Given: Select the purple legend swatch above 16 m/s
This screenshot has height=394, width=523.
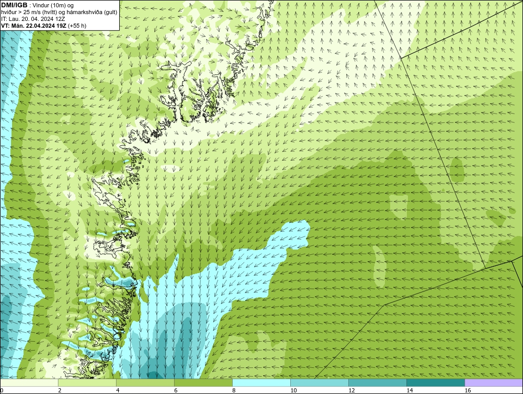Looking at the screenshot, I should click(494, 382).
